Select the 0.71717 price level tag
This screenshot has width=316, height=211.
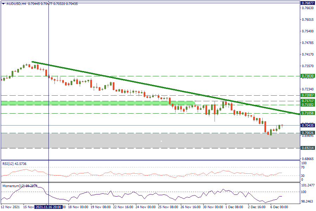[x=308, y=101]
